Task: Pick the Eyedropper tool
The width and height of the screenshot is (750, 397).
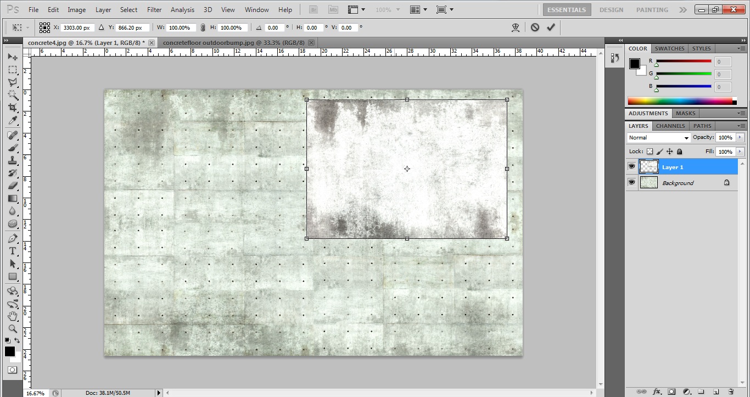Action: [x=12, y=121]
